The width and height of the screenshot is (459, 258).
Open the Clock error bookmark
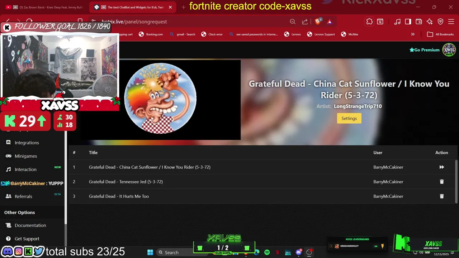pos(212,34)
